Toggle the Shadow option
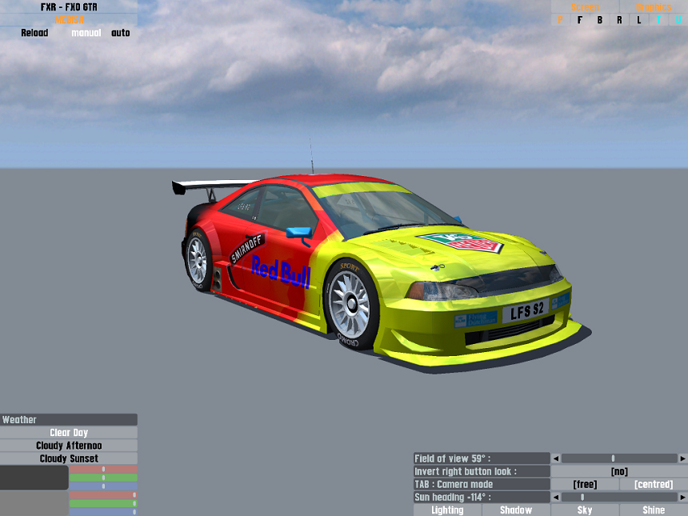This screenshot has height=516, width=688. (516, 510)
